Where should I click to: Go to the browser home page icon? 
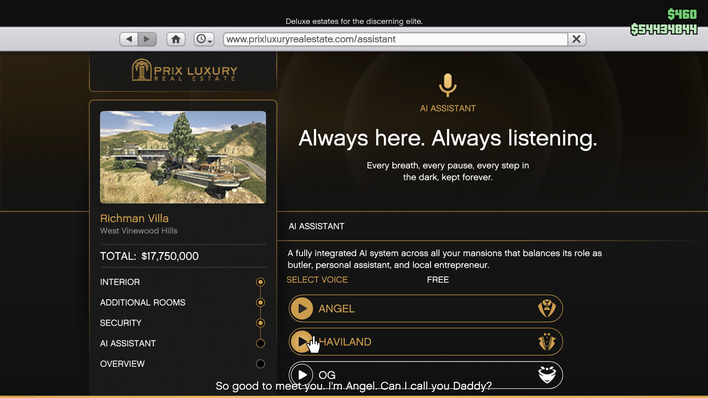click(176, 39)
